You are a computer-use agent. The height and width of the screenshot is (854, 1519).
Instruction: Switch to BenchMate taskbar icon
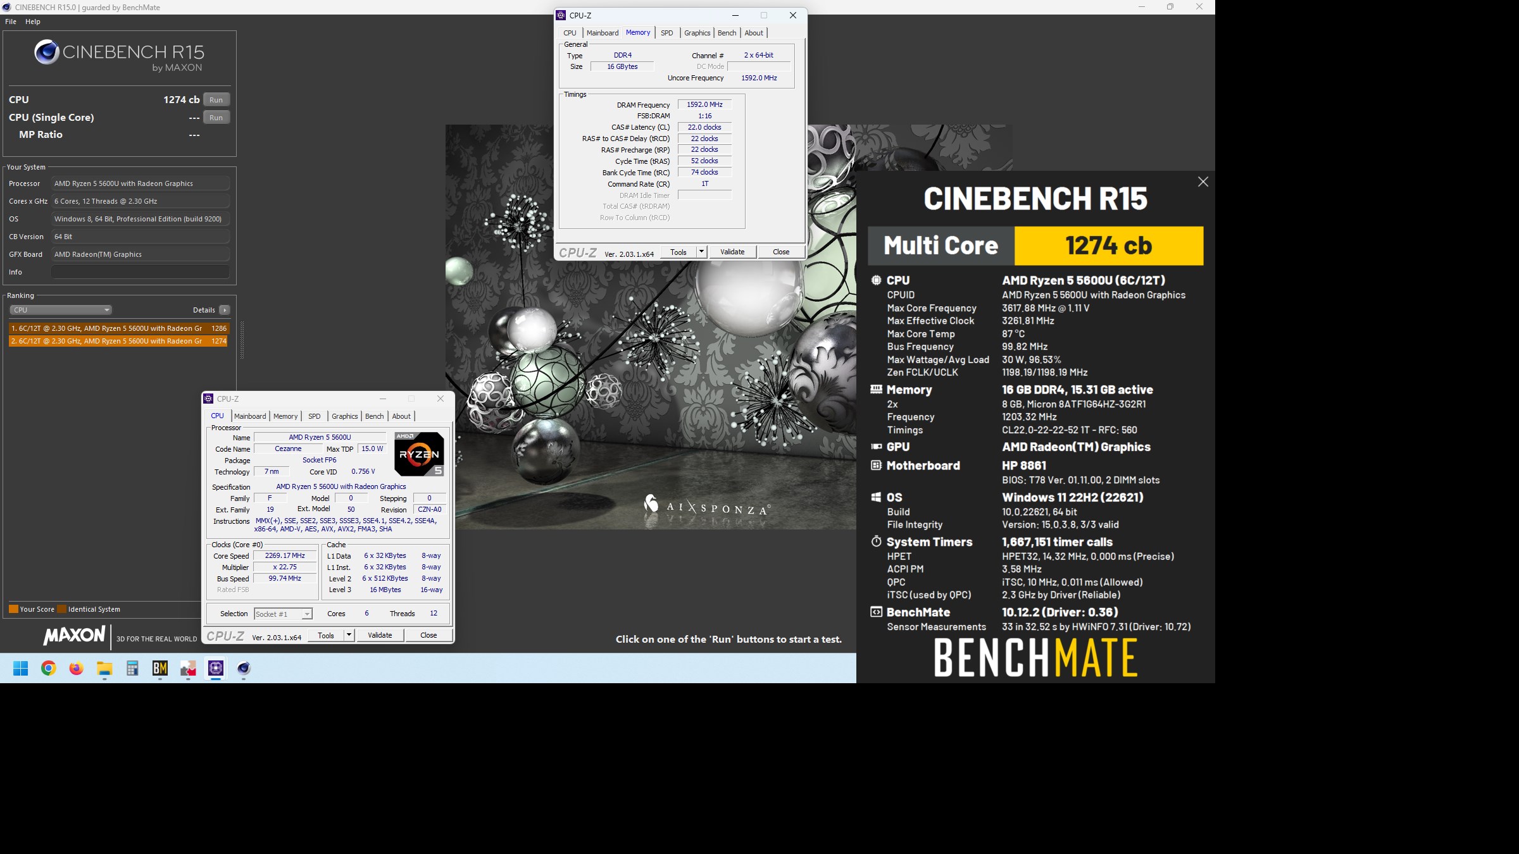160,668
